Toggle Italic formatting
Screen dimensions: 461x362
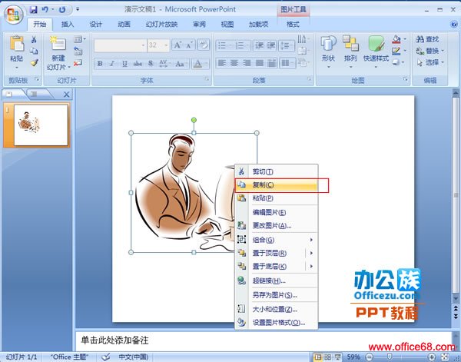pyautogui.click(x=112, y=63)
